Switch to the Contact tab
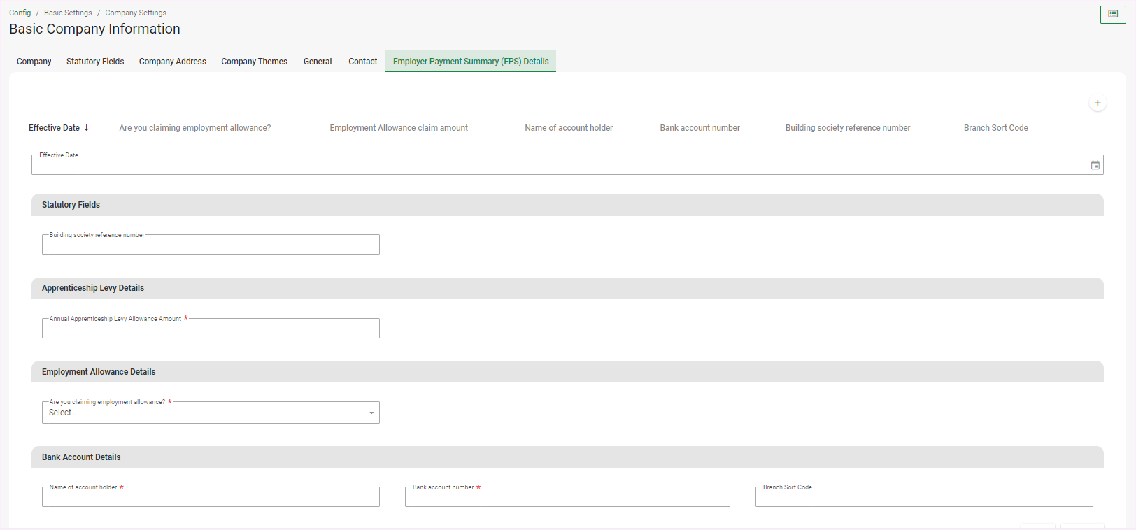The height and width of the screenshot is (530, 1136). click(x=362, y=62)
